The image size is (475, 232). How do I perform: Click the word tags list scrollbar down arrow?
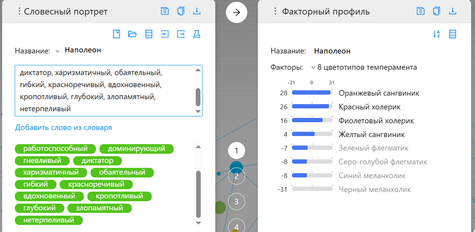click(198, 222)
